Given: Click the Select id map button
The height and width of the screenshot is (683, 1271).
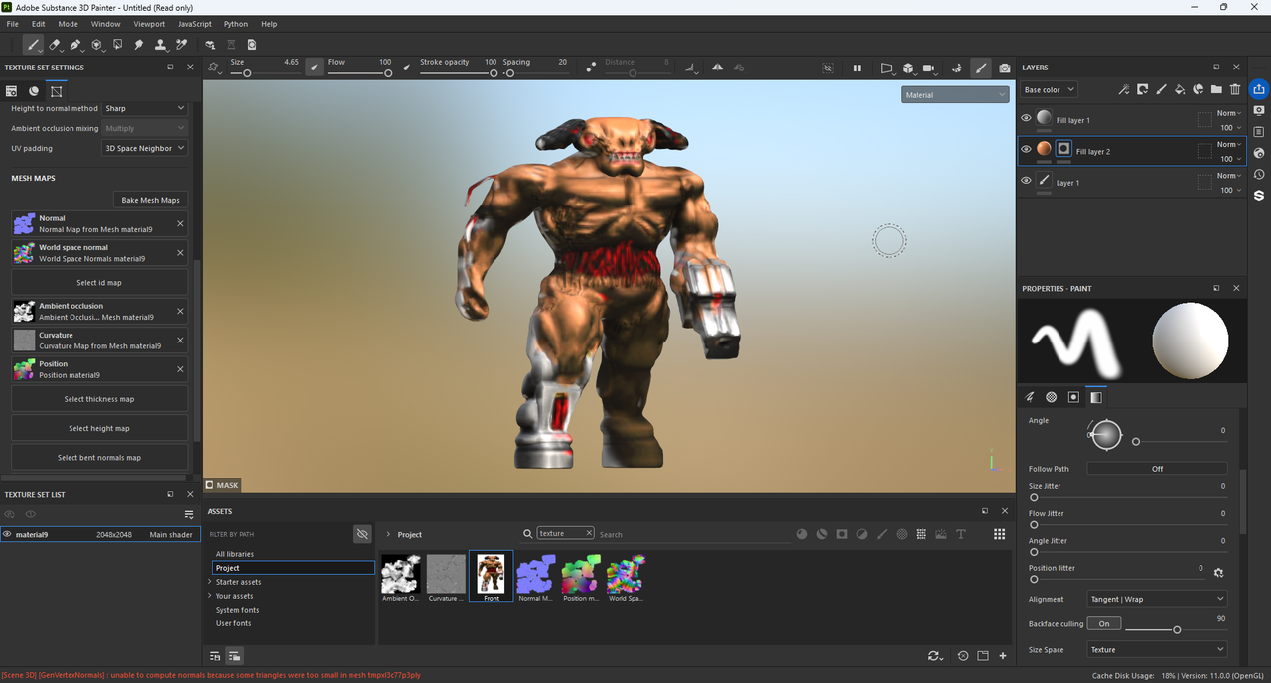Looking at the screenshot, I should (99, 282).
